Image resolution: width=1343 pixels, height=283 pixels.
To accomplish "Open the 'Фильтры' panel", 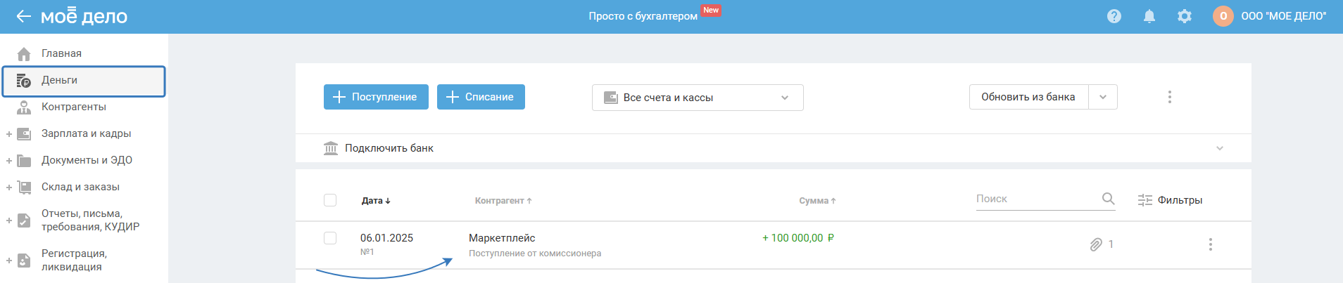I will (1170, 200).
